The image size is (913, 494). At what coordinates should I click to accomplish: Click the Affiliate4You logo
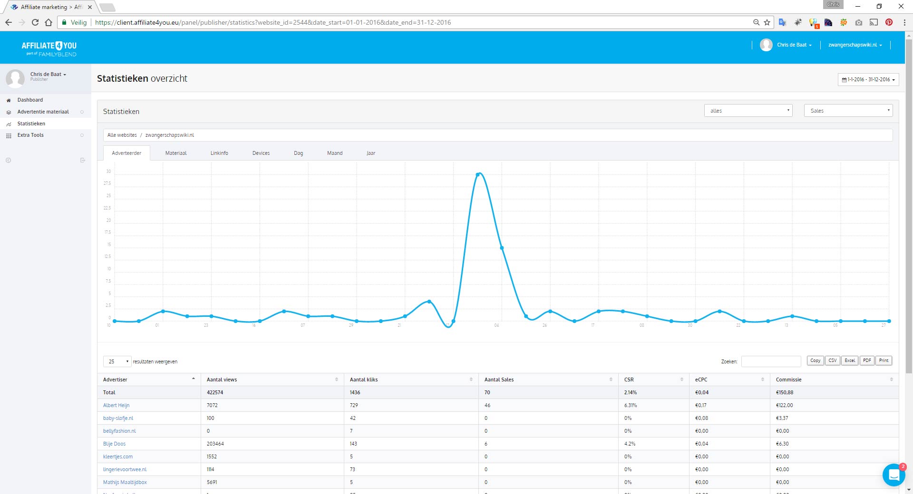49,48
